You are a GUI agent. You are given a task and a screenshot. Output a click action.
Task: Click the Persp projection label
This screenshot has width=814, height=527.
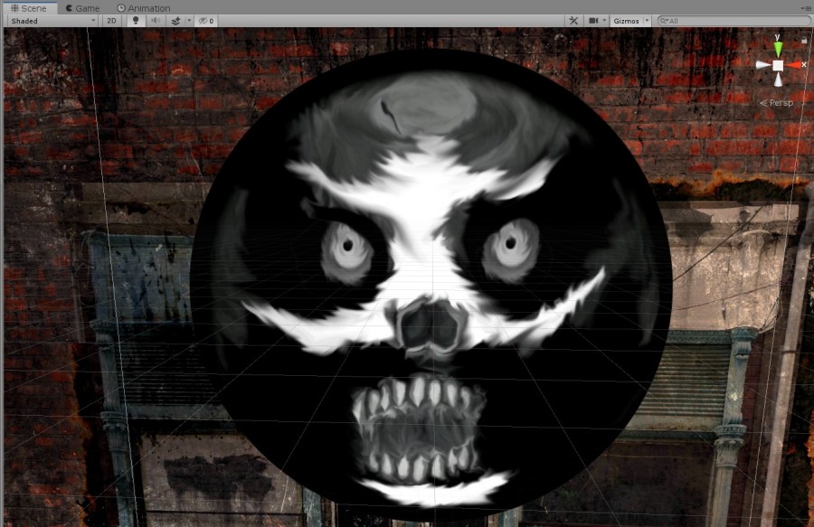coord(777,103)
